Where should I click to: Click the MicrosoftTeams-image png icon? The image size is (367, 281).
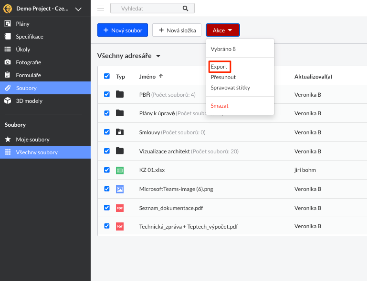click(x=120, y=189)
